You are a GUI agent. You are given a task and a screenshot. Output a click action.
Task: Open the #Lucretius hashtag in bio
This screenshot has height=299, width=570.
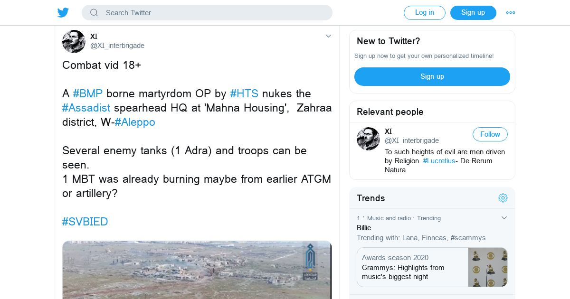pos(439,161)
